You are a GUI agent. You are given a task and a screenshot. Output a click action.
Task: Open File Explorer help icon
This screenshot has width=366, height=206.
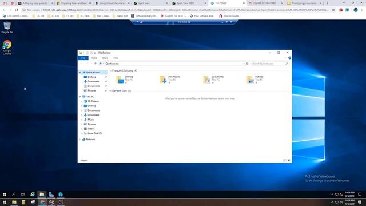coord(289,58)
